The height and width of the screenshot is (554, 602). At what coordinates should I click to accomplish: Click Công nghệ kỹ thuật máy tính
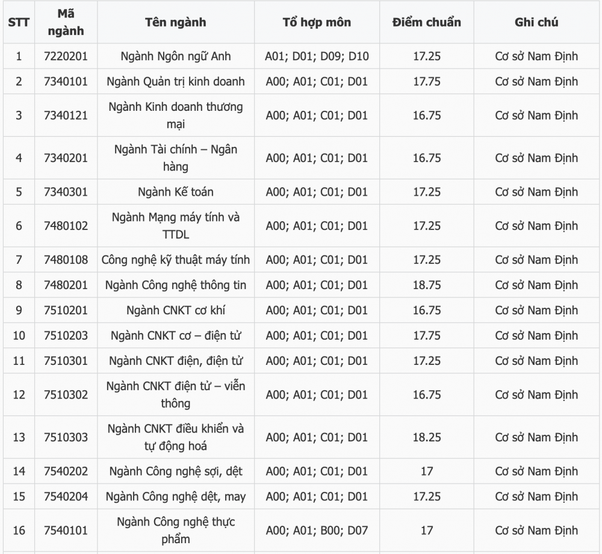coord(175,260)
